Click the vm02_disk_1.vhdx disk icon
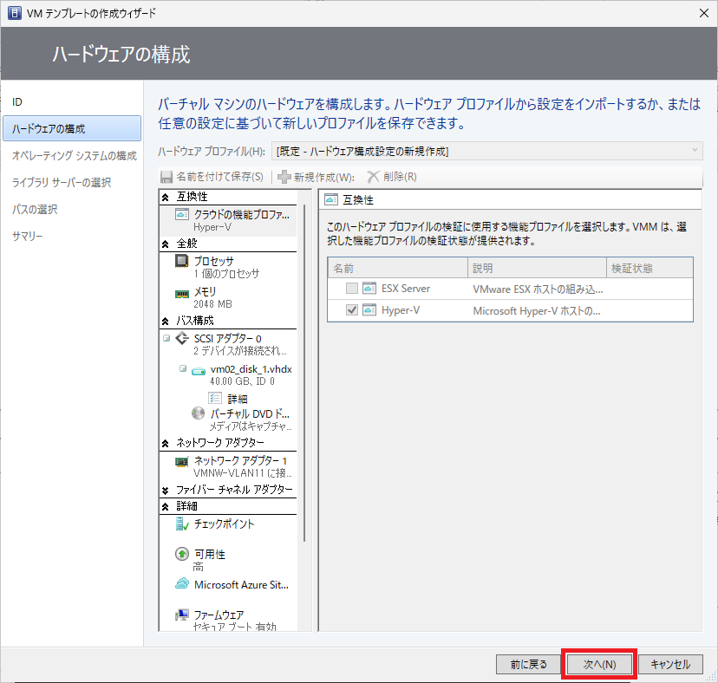 (199, 371)
